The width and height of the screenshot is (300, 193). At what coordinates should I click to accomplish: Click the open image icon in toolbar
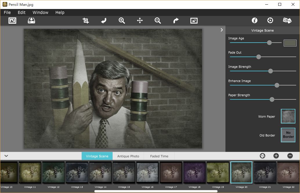[12, 21]
